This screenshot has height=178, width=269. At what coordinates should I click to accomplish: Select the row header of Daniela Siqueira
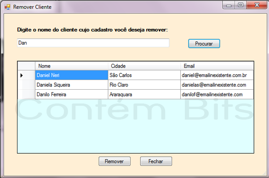pyautogui.click(x=26, y=85)
